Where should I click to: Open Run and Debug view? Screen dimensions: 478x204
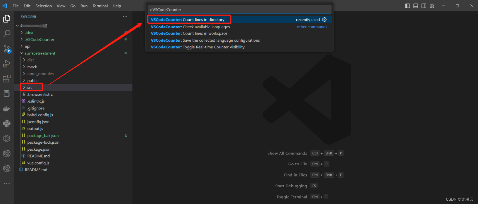pos(7,64)
